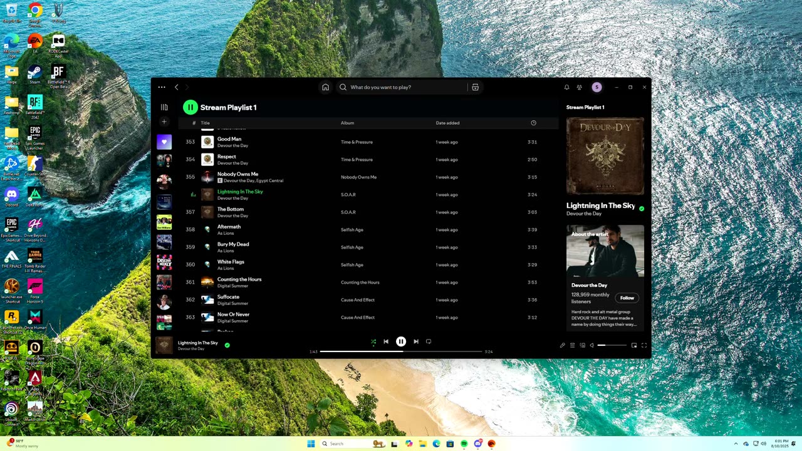Skip to the previous track
The height and width of the screenshot is (451, 802).
386,341
